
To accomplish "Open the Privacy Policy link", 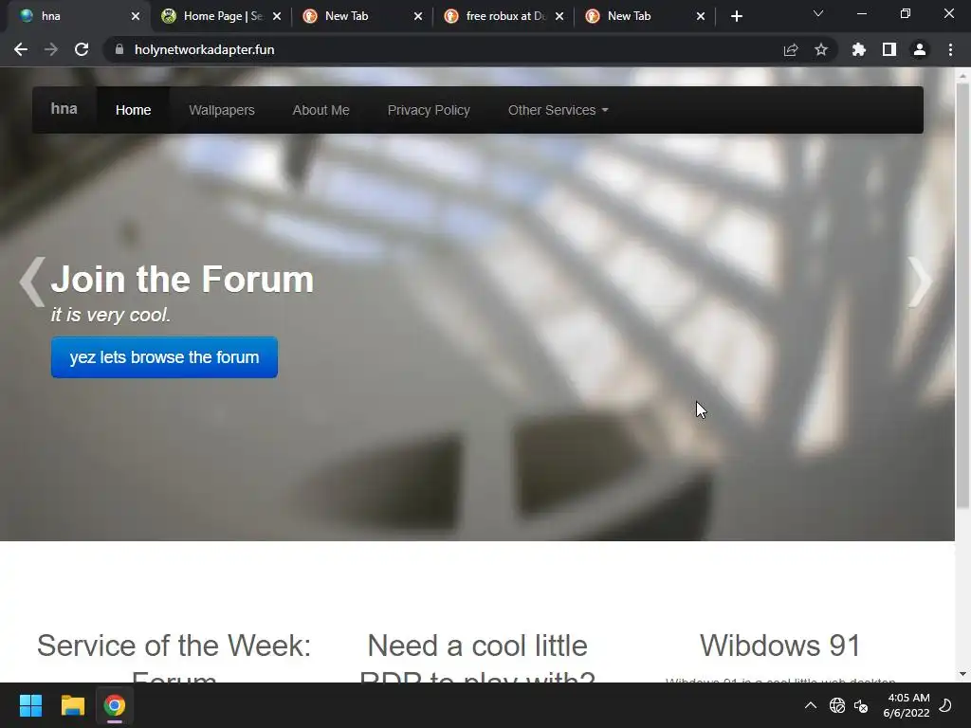I will pyautogui.click(x=429, y=110).
